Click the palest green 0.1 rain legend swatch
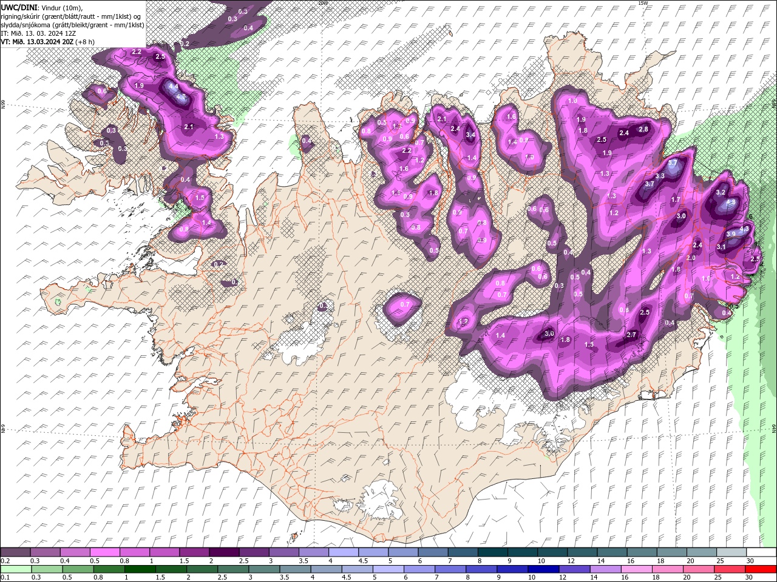 point(16,569)
